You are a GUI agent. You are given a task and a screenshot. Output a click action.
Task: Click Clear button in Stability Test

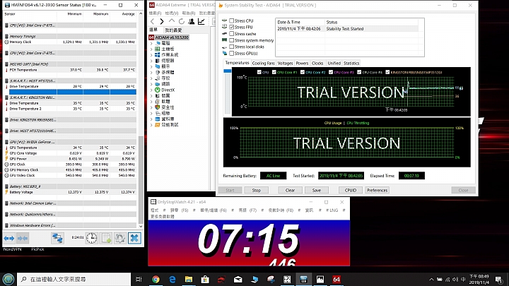click(290, 191)
